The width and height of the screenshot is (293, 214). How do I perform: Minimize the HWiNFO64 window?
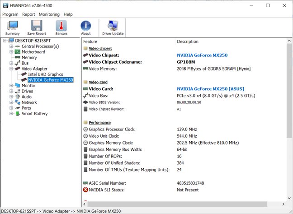coord(251,5)
